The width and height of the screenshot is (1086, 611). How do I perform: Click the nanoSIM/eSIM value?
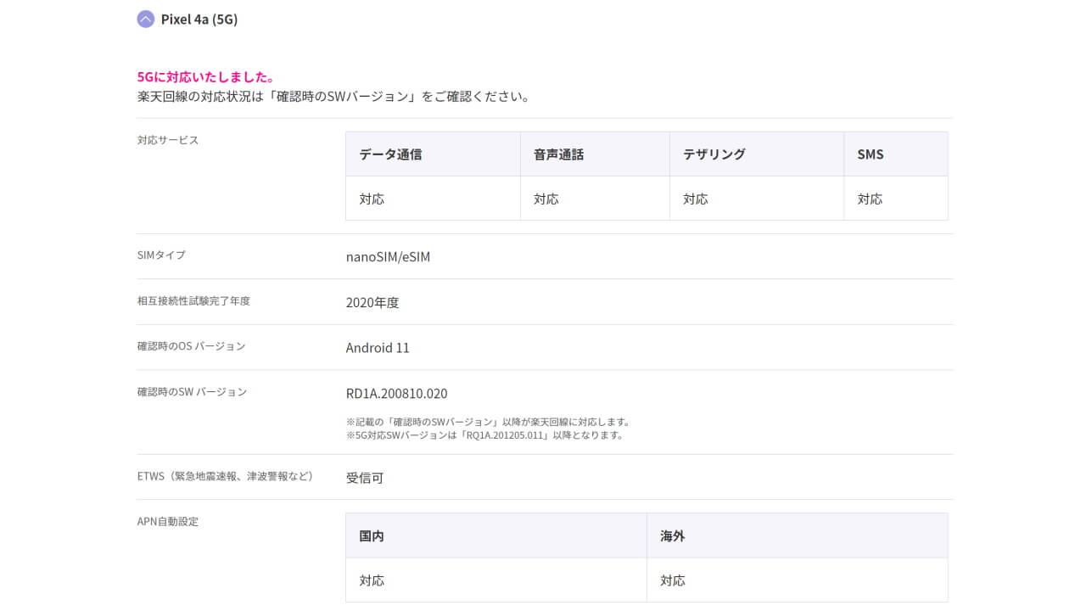tap(388, 256)
